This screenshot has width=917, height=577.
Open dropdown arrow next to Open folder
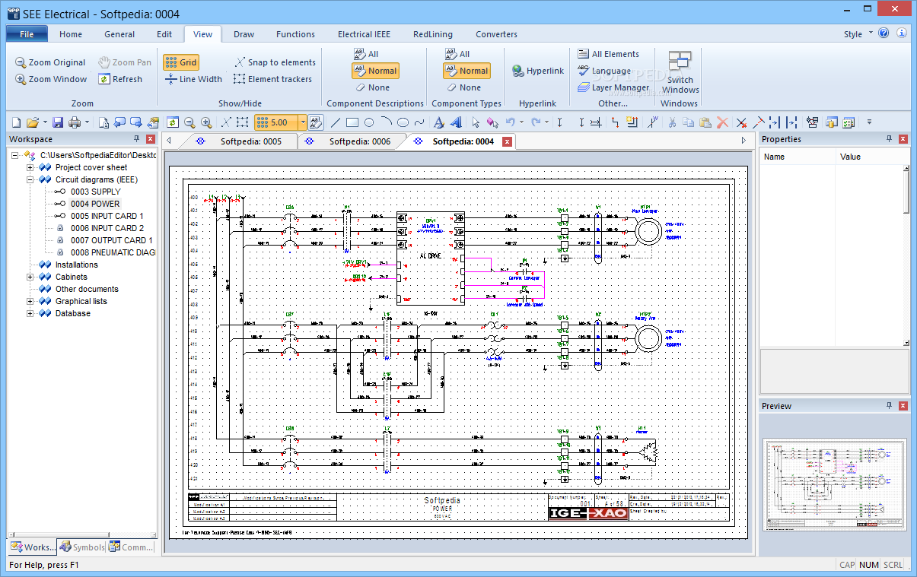coord(45,122)
